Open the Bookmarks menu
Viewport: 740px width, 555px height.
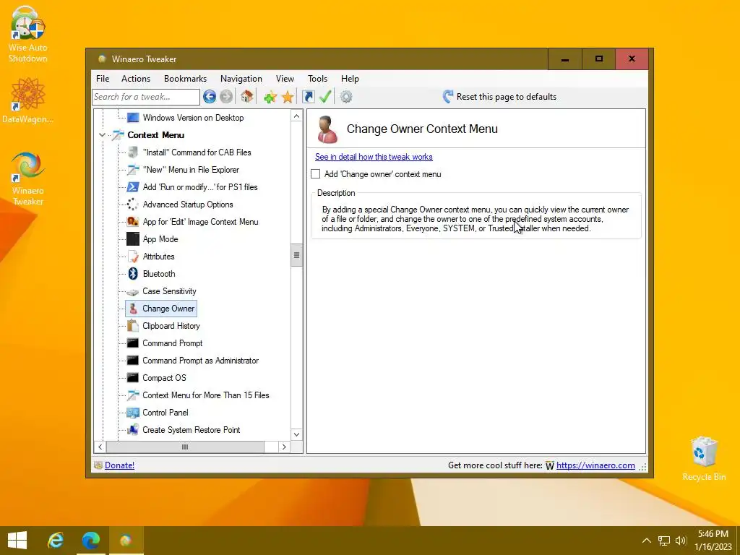pos(185,79)
